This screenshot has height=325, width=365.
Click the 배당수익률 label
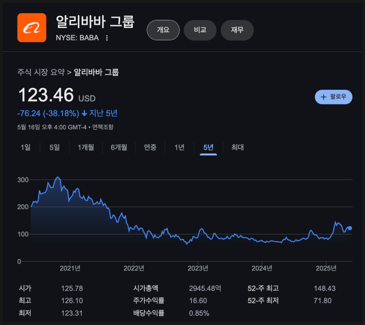149,313
